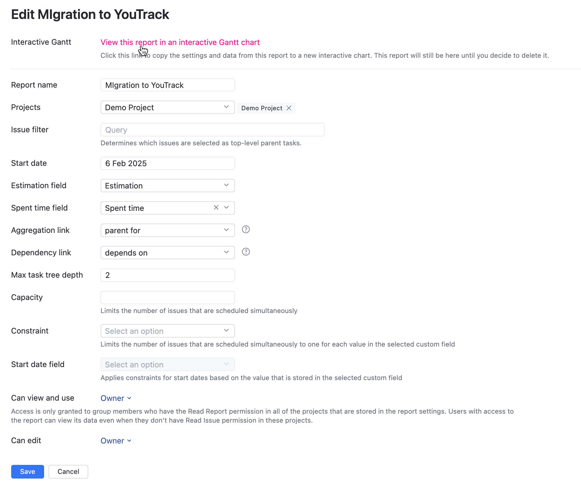Focus the Issue filter Query field

click(x=212, y=130)
